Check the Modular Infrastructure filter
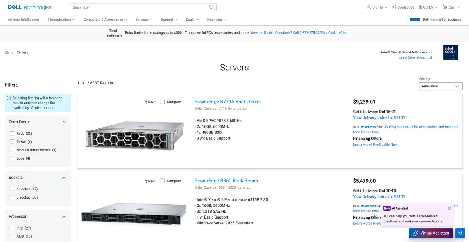Image resolution: width=469 pixels, height=242 pixels. tap(12, 150)
